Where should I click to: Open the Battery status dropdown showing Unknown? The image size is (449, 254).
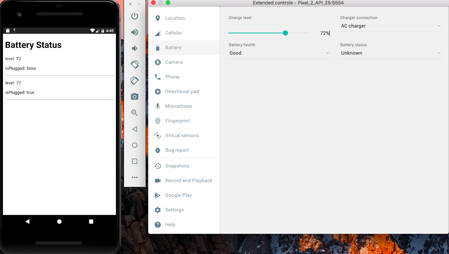coord(391,53)
